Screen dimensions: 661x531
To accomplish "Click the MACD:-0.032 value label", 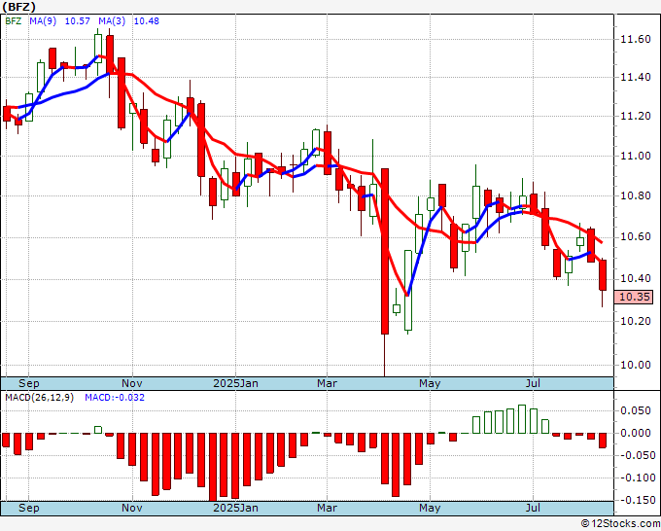I will tap(115, 398).
